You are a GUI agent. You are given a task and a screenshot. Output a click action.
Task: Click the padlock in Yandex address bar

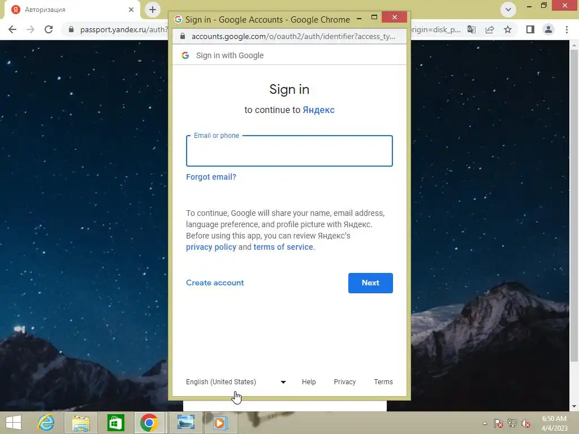[71, 29]
